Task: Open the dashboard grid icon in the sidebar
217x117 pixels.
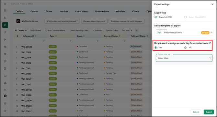Action: (x=5, y=11)
